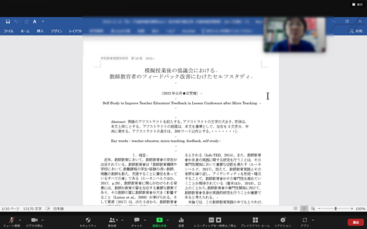
Task: Expand video options arrow next to camera
Action: [x=43, y=220]
